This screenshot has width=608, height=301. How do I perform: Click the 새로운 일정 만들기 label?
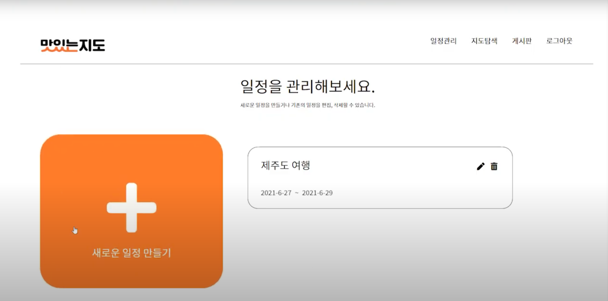pos(132,253)
